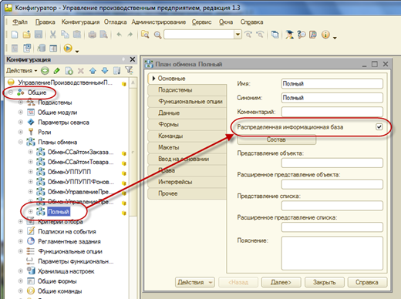Click the Далее> button

(x=281, y=282)
